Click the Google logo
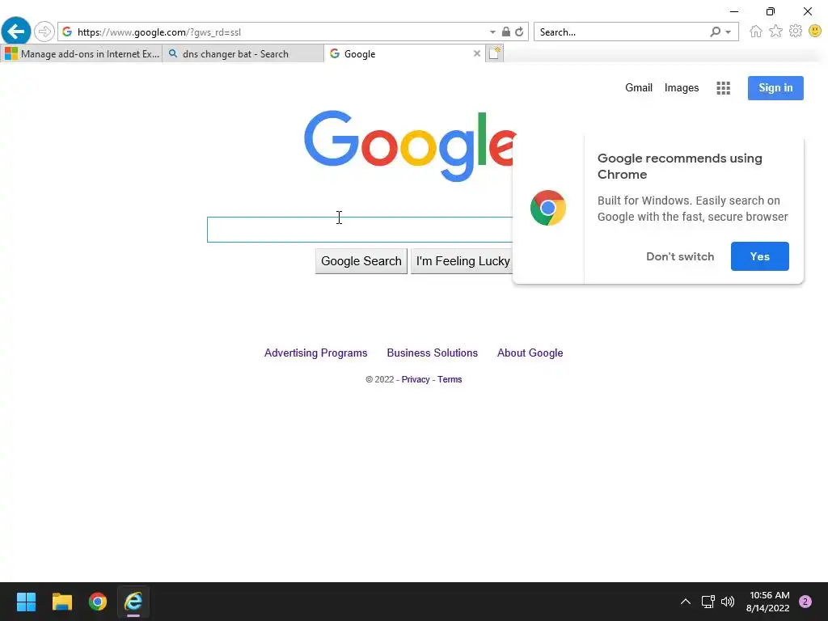The width and height of the screenshot is (828, 621). [409, 146]
